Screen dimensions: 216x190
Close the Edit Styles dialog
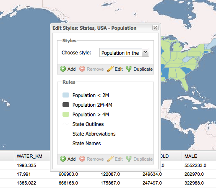[x=155, y=28]
